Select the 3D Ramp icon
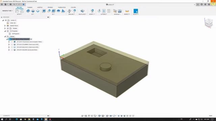216x121 pixels. (63, 11)
